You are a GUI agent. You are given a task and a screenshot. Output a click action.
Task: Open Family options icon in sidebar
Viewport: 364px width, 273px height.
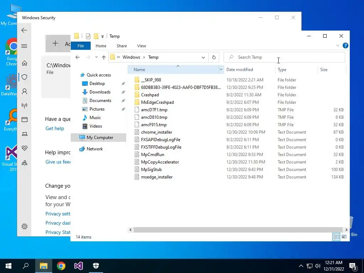25,163
